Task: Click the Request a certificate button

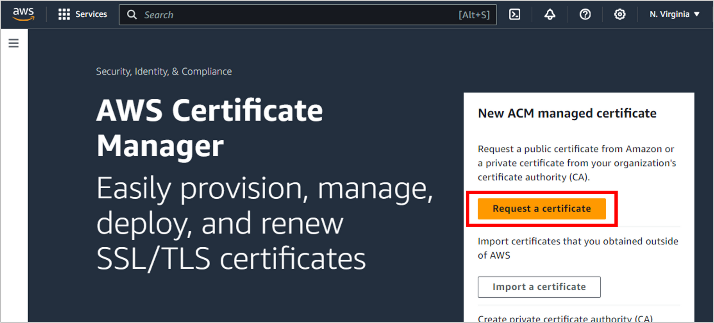Action: (542, 209)
